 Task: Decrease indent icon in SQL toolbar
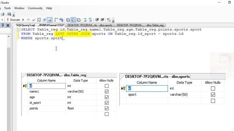point(97,20)
